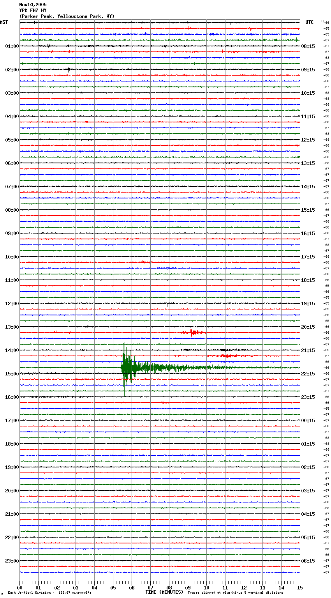This screenshot has height=598, width=331.
Task: Click the 06:00 MST hour label
Action: click(12, 163)
